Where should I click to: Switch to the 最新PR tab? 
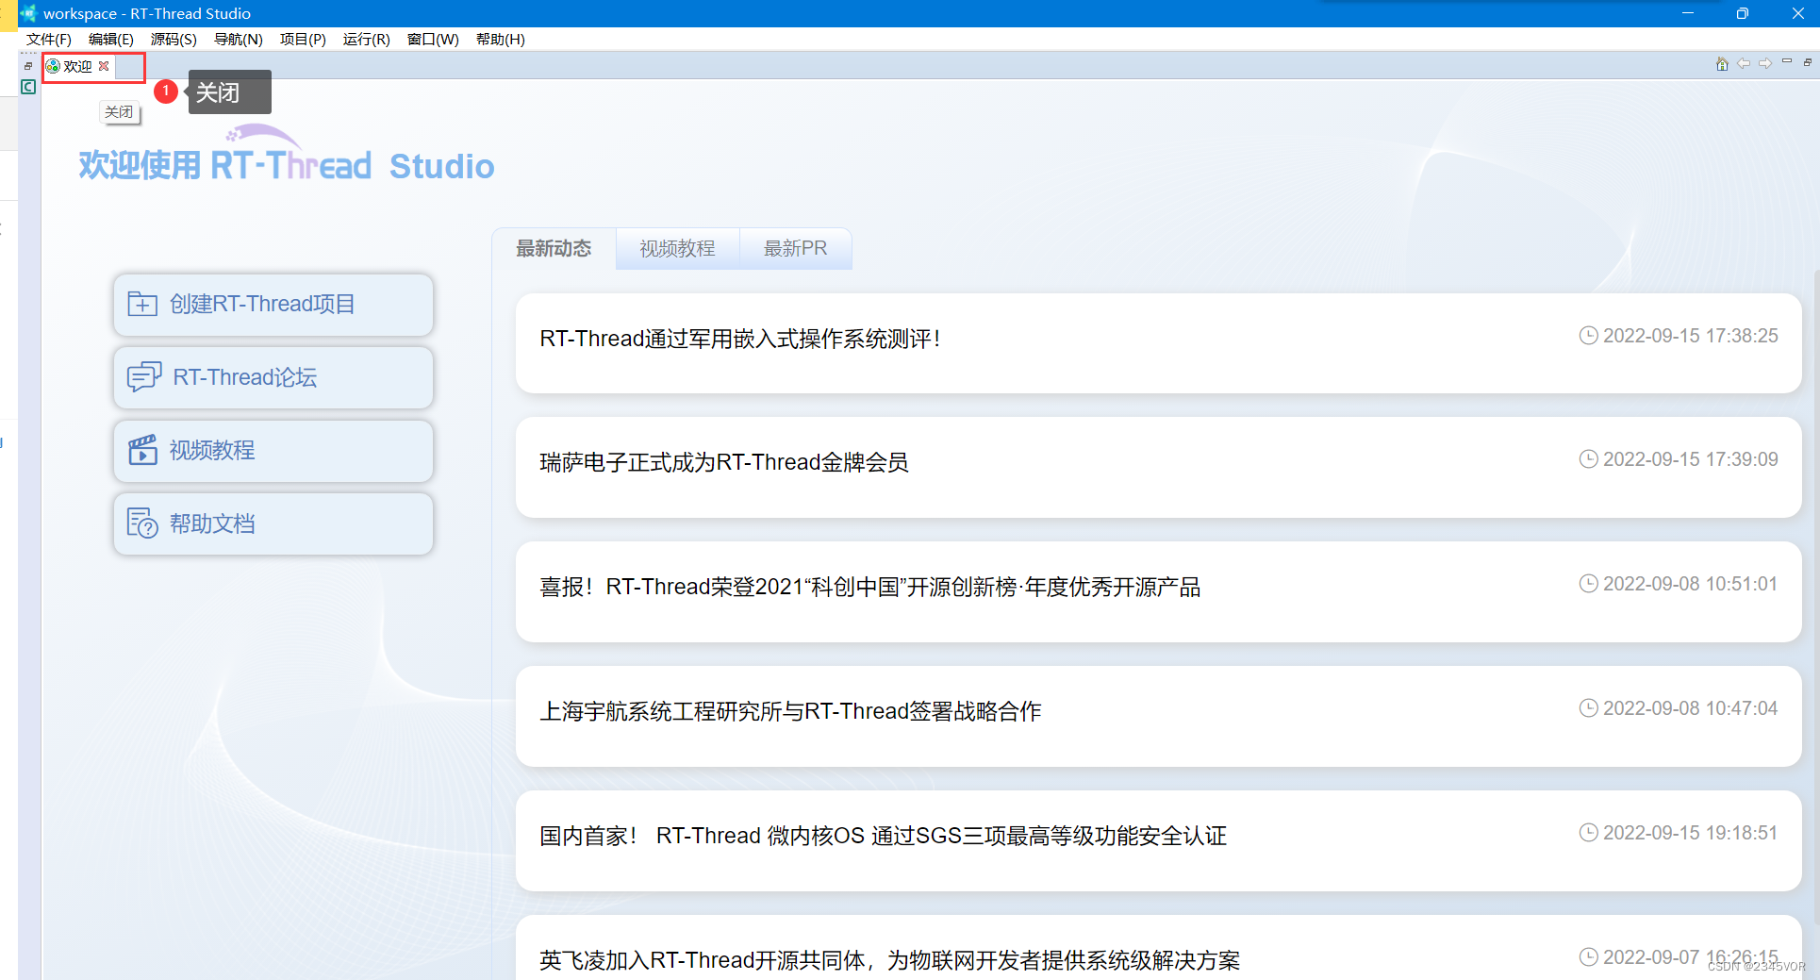795,248
